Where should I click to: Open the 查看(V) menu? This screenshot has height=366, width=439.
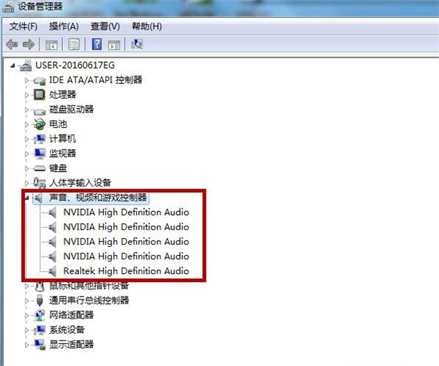(105, 26)
